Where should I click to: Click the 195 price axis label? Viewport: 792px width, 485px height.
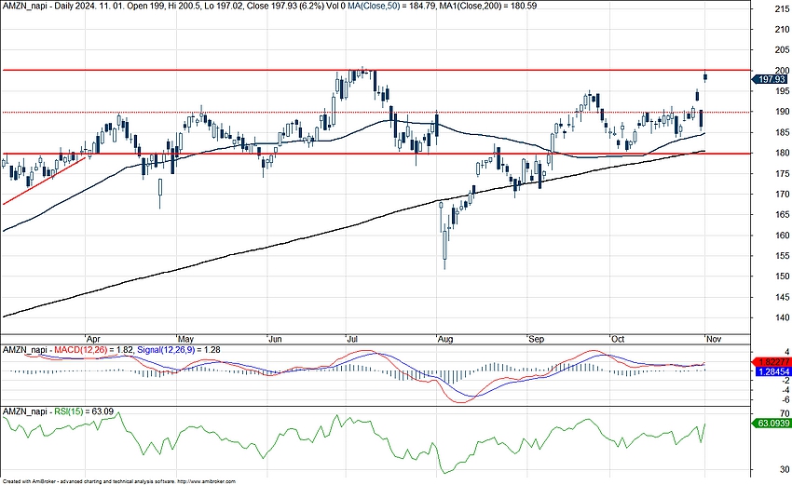[x=782, y=91]
